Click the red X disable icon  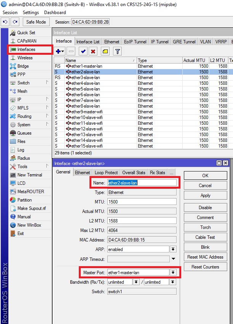[93, 51]
